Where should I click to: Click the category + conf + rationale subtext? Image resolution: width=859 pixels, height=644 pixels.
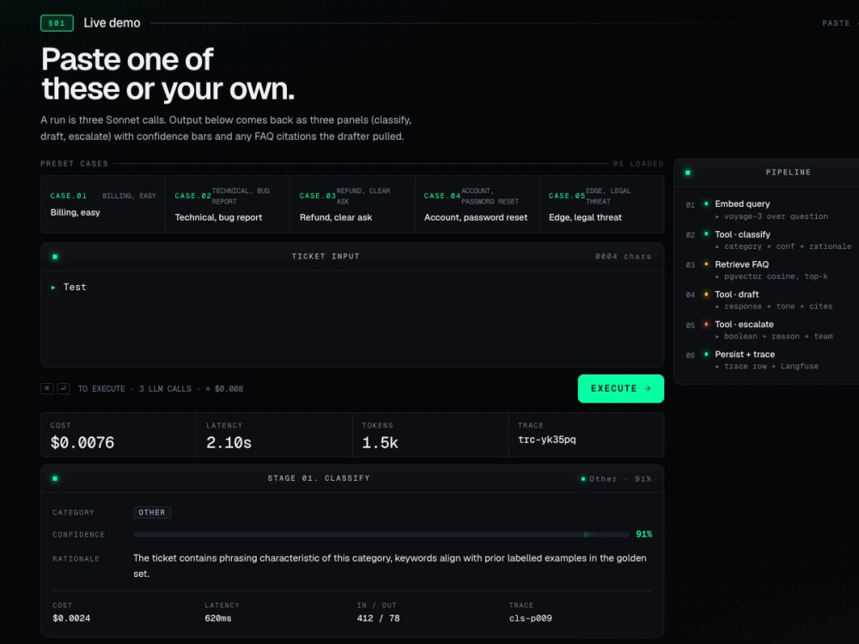pos(788,246)
